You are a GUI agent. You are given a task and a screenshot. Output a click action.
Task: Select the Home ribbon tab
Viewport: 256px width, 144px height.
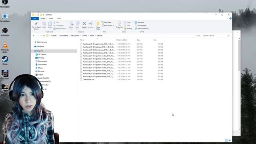click(x=43, y=19)
